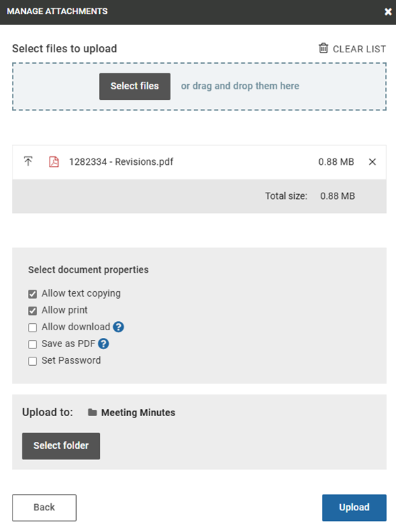
Task: Open the help tooltip for Save as PDF
Action: (x=103, y=343)
